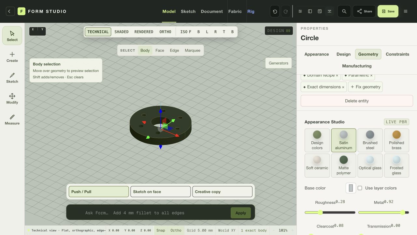Image resolution: width=417 pixels, height=235 pixels.
Task: Click the Ask Form prompt input field
Action: pos(156,213)
